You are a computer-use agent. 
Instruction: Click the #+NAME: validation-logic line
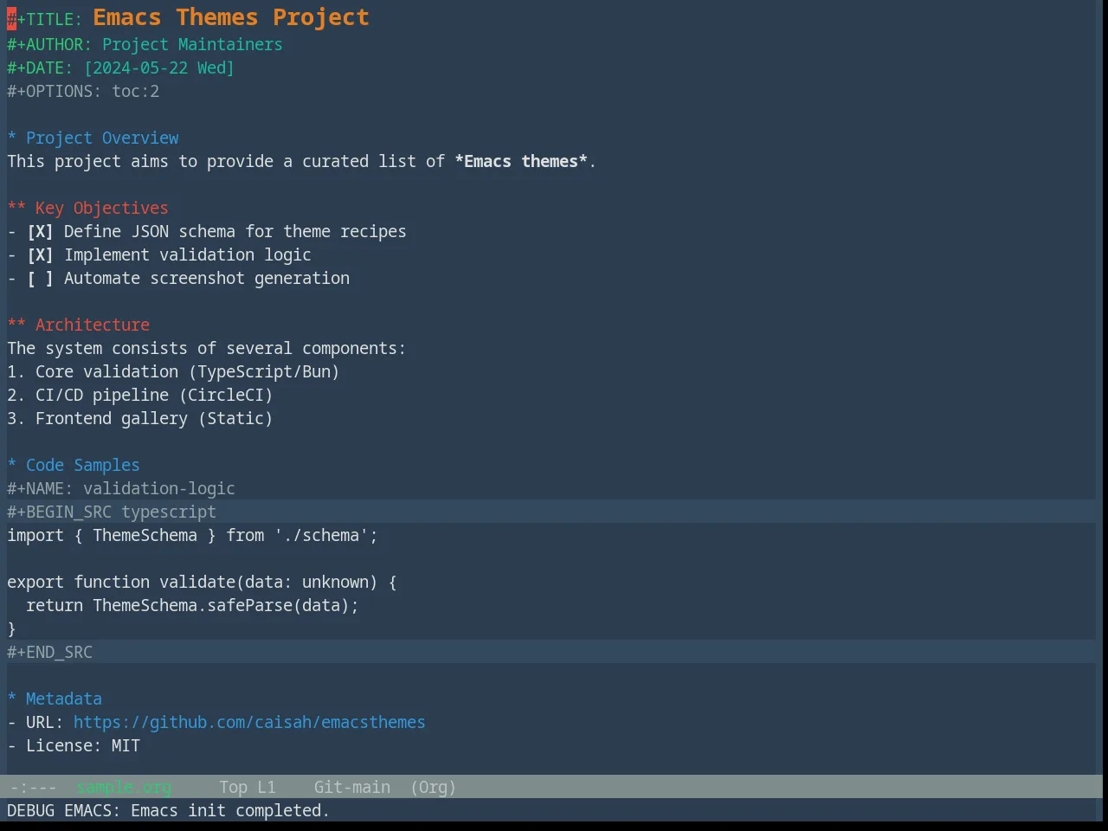(121, 489)
